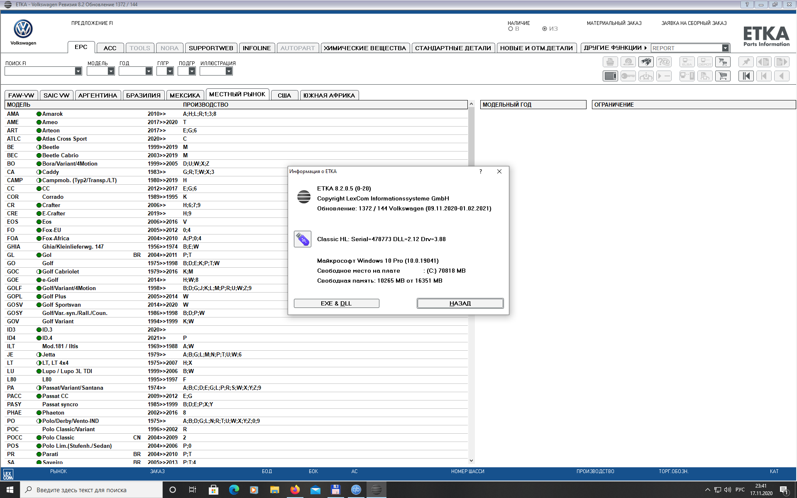Open the ГЛГР dropdown
This screenshot has height=498, width=797.
170,71
